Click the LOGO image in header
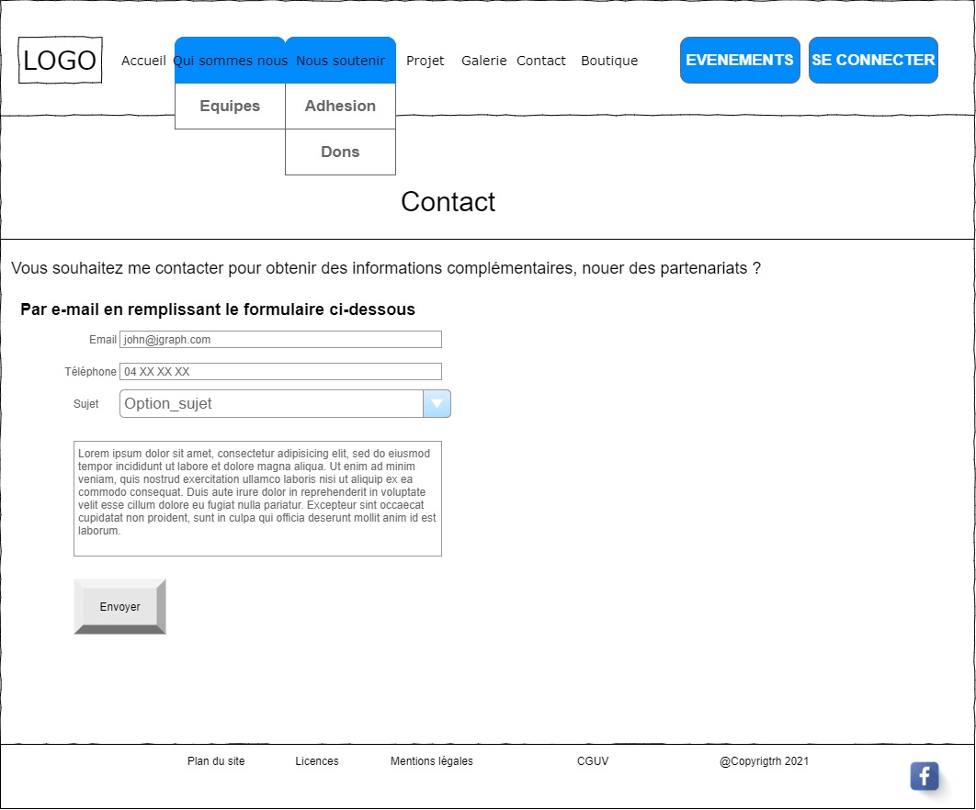 point(60,61)
